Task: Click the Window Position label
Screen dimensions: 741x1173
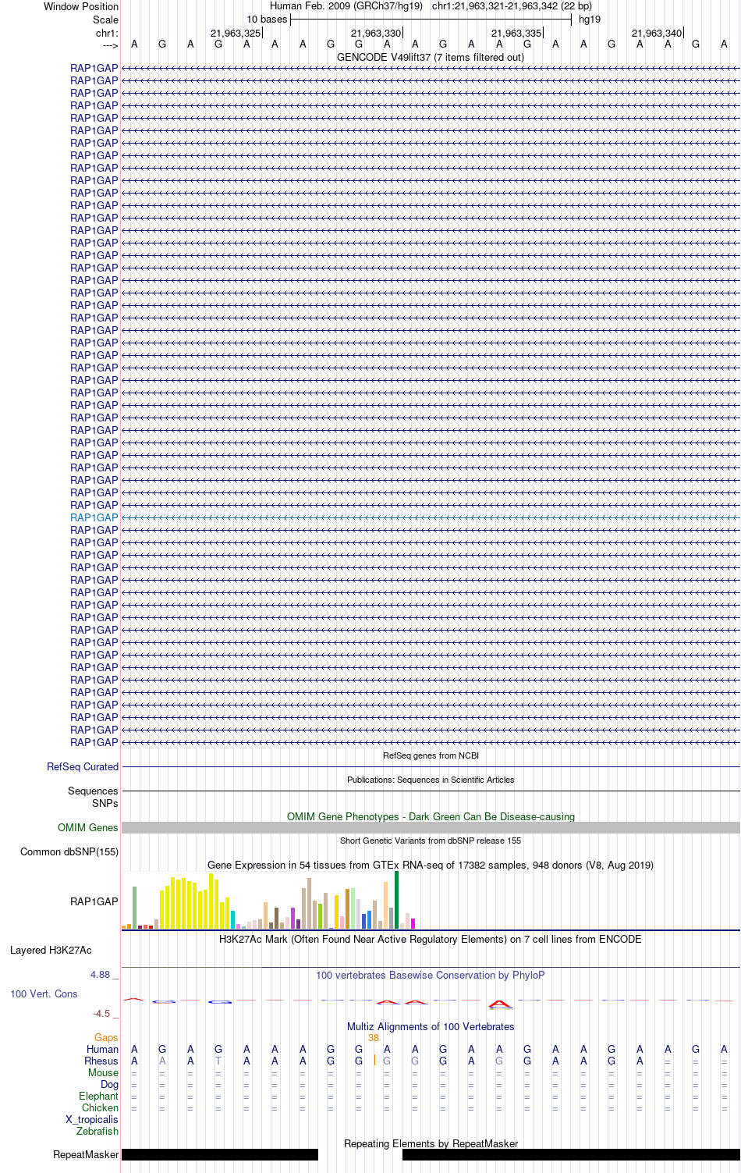Action: pyautogui.click(x=81, y=6)
